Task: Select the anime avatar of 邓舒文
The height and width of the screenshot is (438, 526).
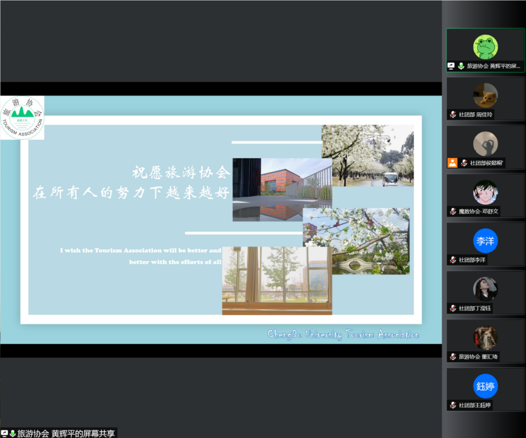Action: pyautogui.click(x=485, y=192)
